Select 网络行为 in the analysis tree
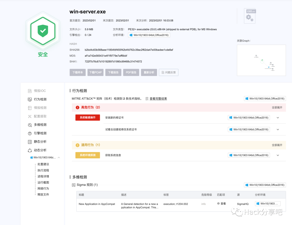The image size is (292, 225). 43,188
